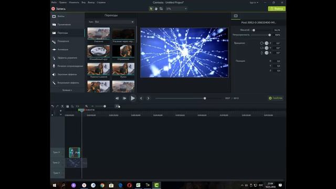Open the Файл menu

click(x=54, y=3)
